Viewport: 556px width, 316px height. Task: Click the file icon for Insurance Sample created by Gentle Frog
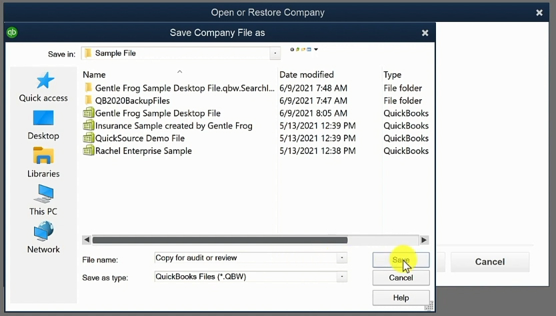tap(89, 125)
